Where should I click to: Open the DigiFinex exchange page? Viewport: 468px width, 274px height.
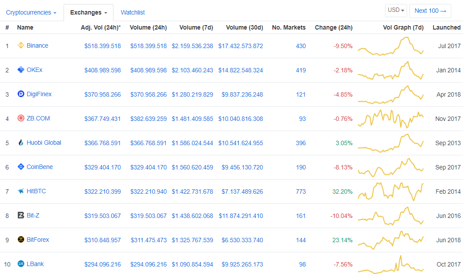[x=39, y=94]
